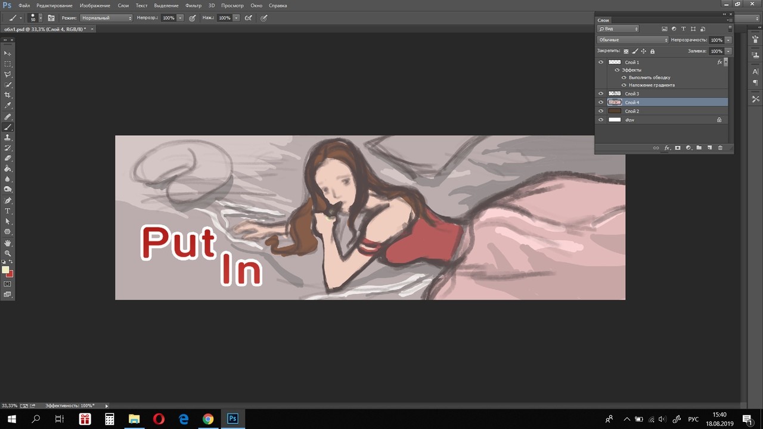Click the Add layer mask icon

coord(678,147)
